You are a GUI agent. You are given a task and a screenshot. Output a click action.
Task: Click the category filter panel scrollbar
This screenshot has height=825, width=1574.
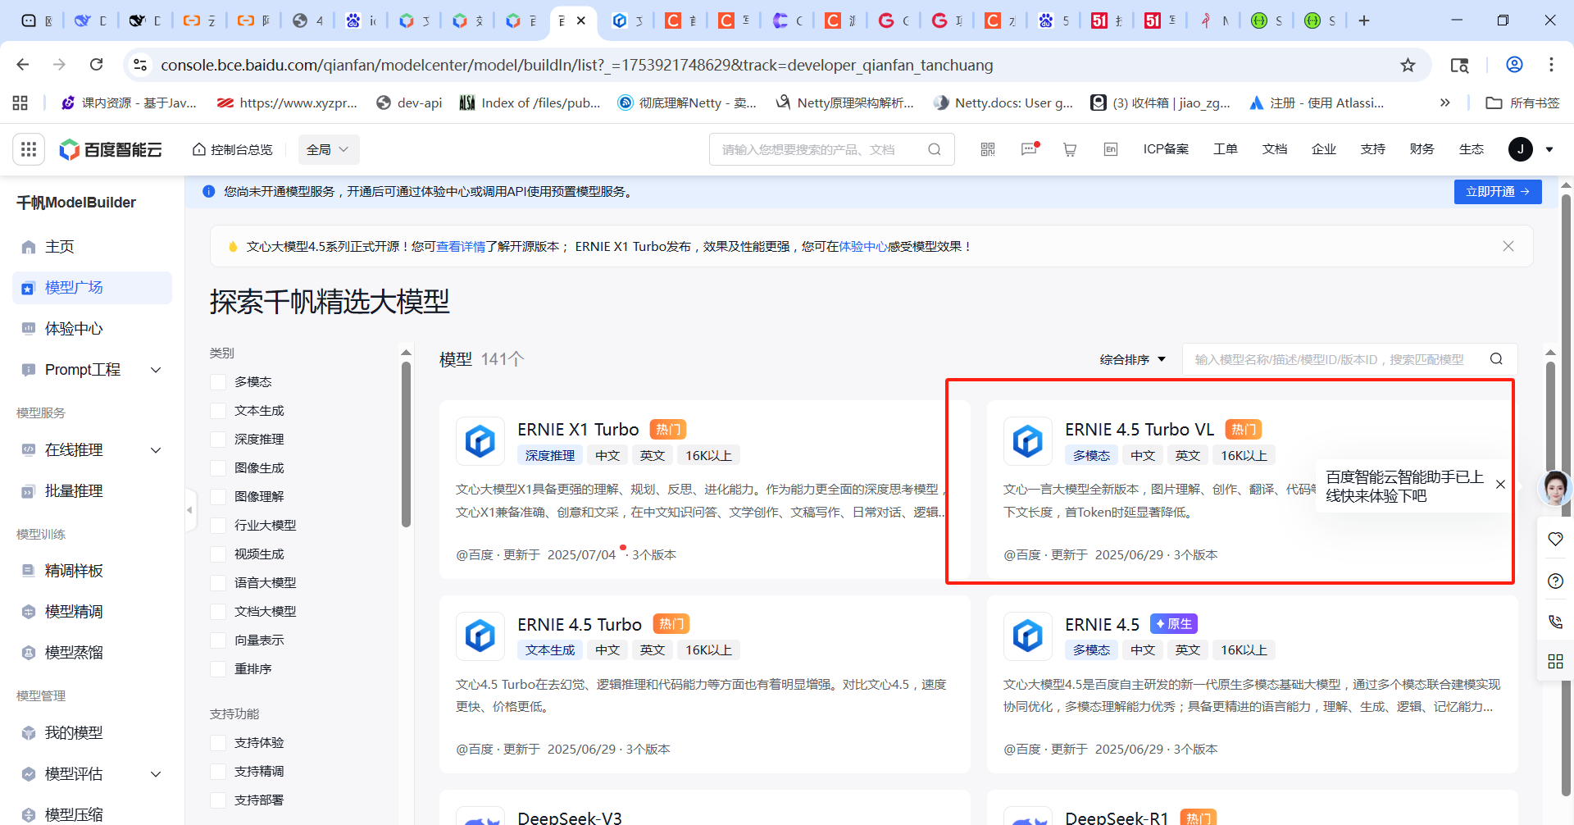click(x=406, y=444)
